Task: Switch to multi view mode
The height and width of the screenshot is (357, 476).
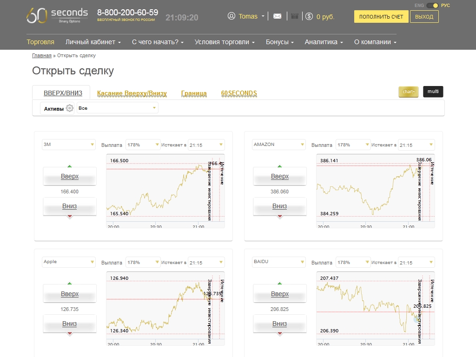Action: [x=433, y=92]
